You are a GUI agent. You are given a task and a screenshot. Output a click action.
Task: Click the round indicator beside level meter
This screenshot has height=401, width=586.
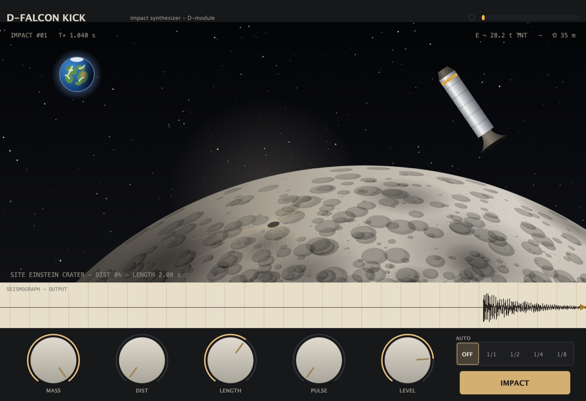tap(472, 18)
